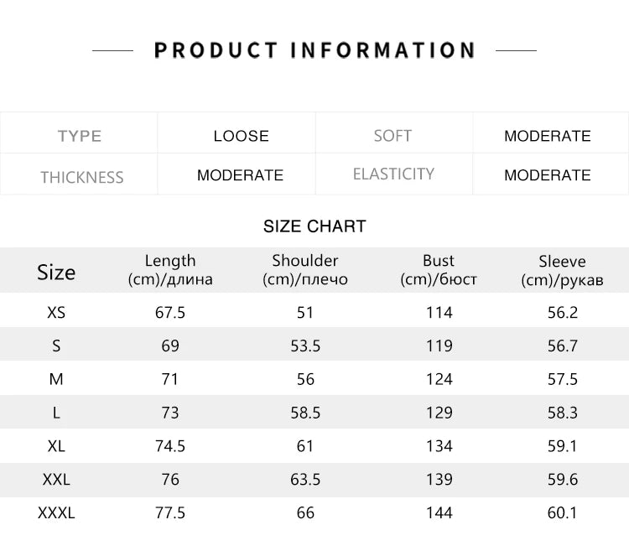Image resolution: width=629 pixels, height=551 pixels.
Task: Click the XS size row label
Action: tap(56, 312)
